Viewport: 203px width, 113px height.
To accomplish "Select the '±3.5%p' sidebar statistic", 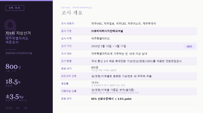I will coord(15,96).
